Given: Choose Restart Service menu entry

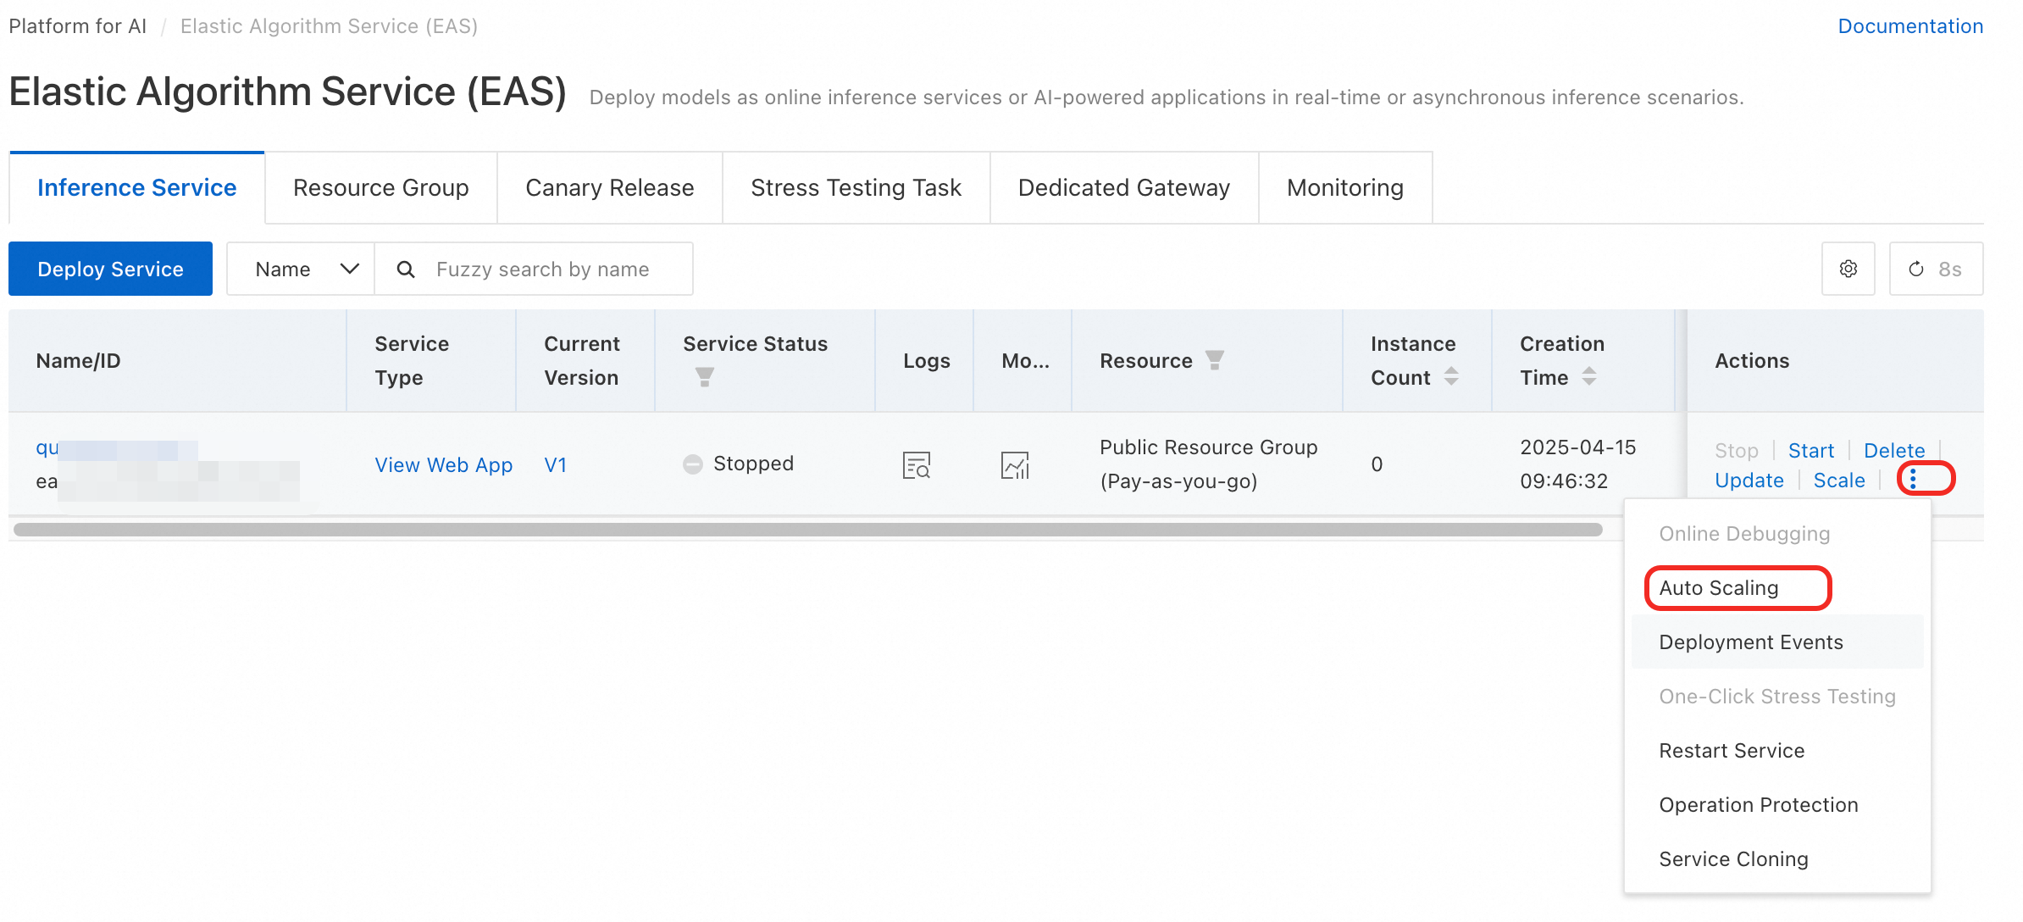Looking at the screenshot, I should [1731, 751].
